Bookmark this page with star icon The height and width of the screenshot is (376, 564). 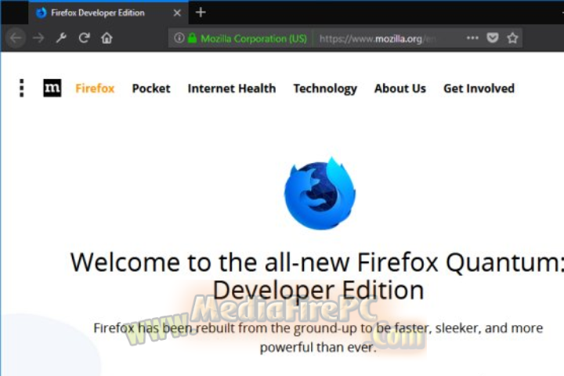(x=512, y=38)
